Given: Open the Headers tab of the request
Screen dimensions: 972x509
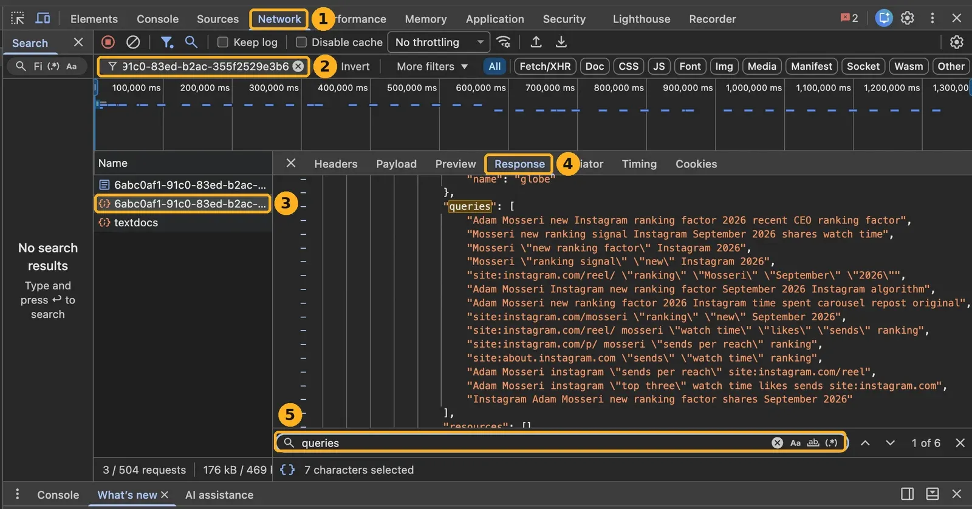Looking at the screenshot, I should click(x=336, y=164).
